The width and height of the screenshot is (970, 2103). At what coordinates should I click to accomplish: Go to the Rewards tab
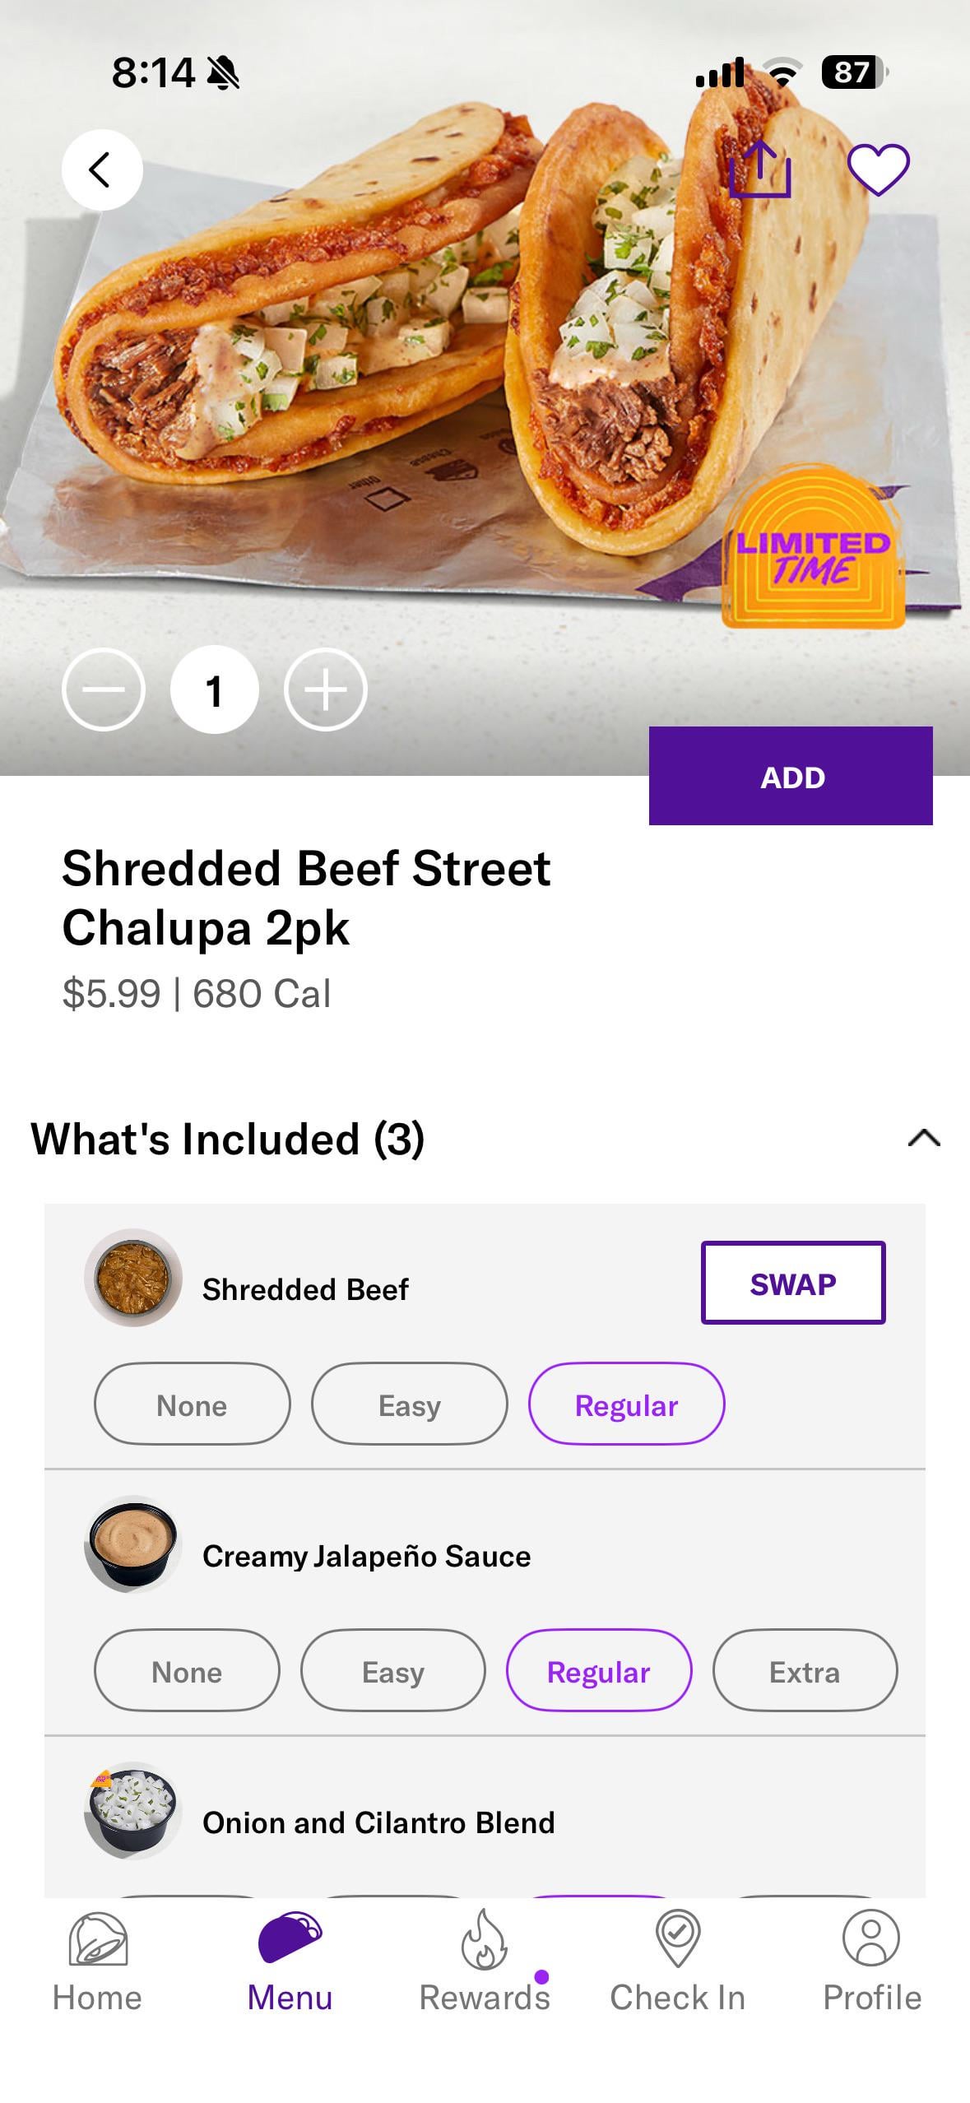484,1963
